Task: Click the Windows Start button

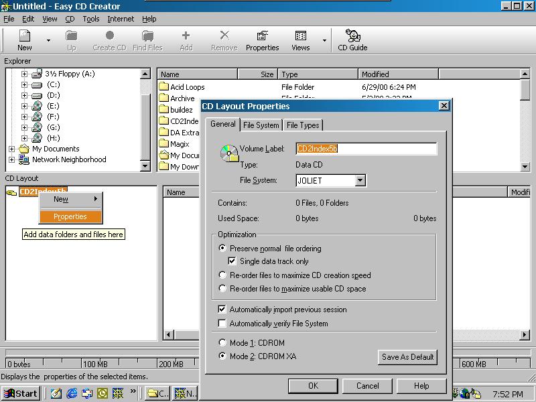Action: click(21, 393)
